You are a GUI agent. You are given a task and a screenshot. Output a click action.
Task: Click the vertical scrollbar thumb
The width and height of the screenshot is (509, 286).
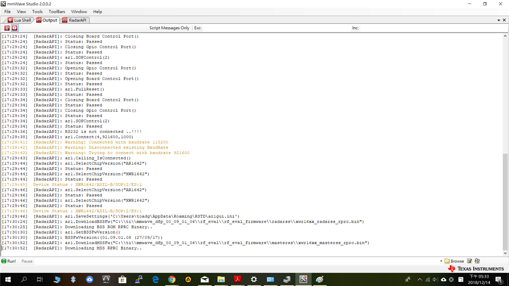click(x=505, y=201)
